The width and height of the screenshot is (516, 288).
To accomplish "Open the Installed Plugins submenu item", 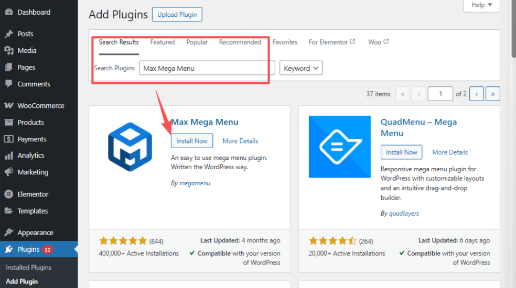I will pyautogui.click(x=28, y=267).
